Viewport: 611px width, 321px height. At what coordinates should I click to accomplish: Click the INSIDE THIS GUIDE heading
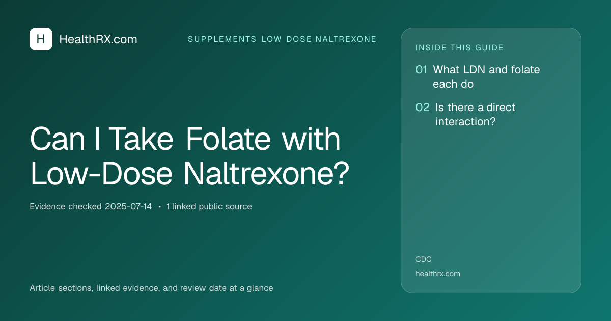(x=460, y=48)
